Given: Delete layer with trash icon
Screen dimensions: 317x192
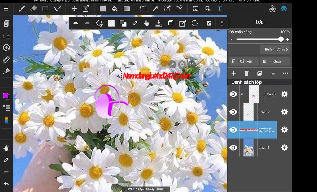Looking at the screenshot, I should point(246,73).
